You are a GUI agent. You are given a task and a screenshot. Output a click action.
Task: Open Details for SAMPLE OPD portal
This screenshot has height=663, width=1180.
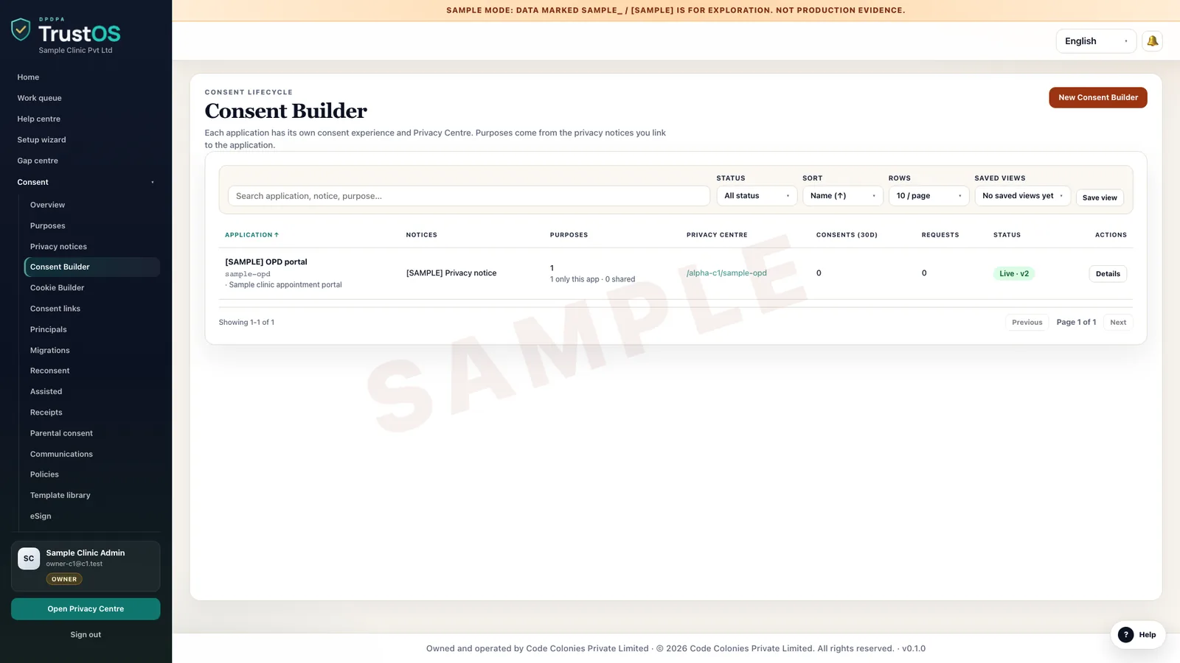pyautogui.click(x=1108, y=273)
